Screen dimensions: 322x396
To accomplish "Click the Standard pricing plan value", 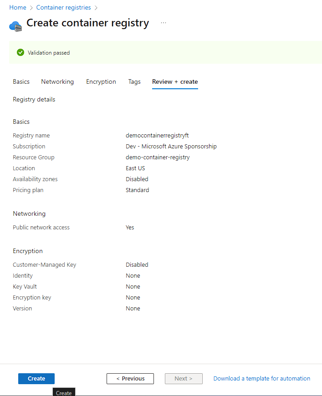I will coord(137,190).
